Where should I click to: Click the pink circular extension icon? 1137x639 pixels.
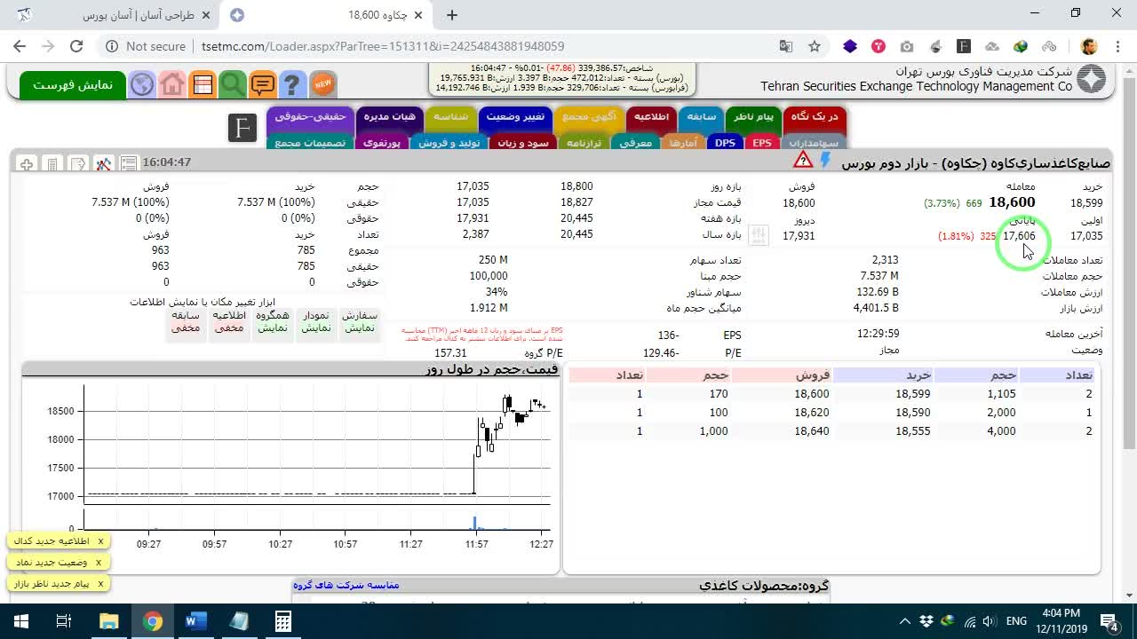tap(879, 46)
